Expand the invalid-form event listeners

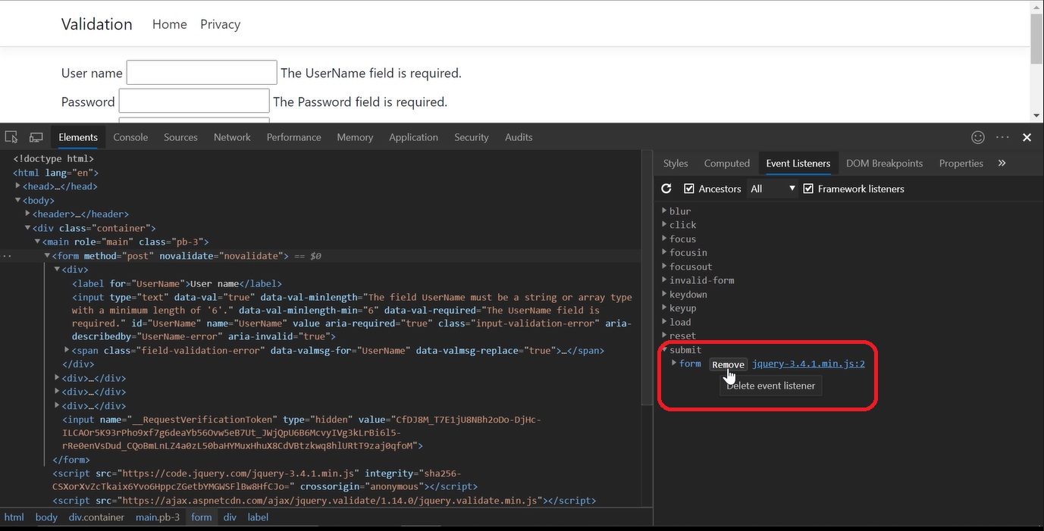[x=665, y=280]
